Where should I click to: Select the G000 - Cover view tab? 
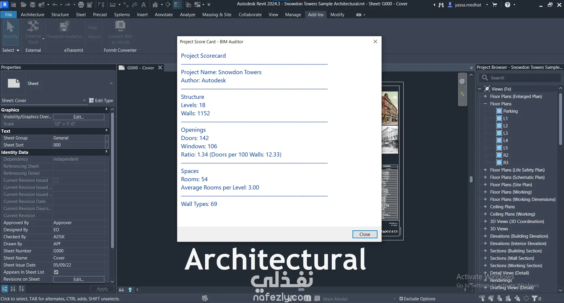click(x=140, y=68)
